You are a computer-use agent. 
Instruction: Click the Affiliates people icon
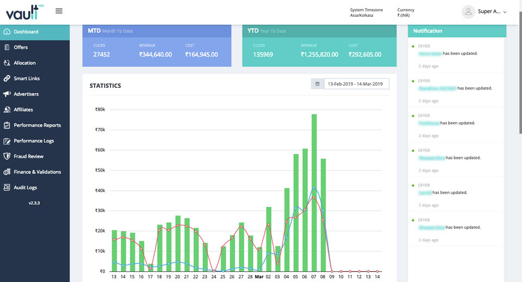pos(7,110)
